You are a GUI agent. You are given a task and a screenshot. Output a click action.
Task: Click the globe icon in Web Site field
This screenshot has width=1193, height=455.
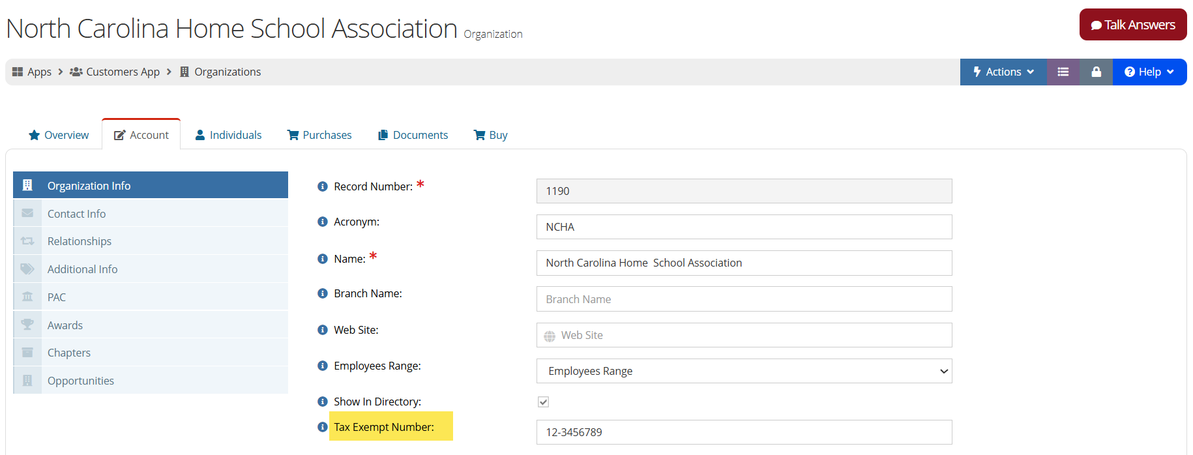(x=550, y=336)
